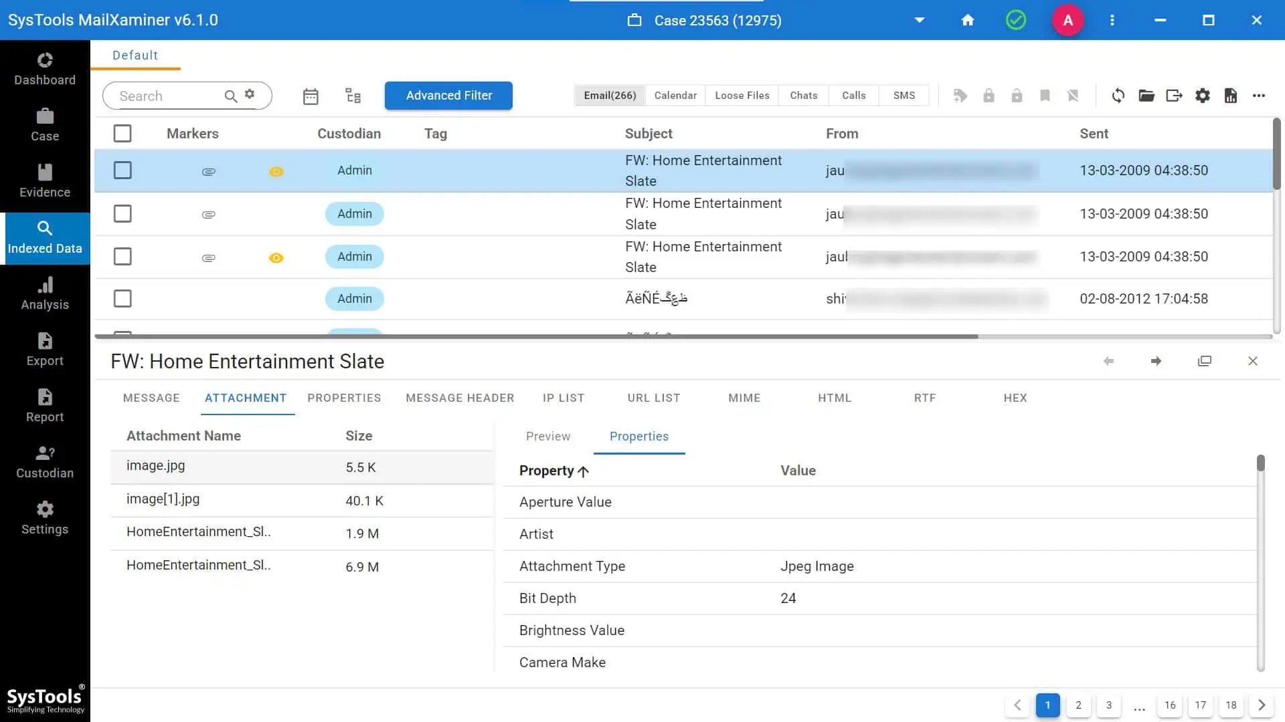Click the report document icon in toolbar
Screen dimensions: 1285x722
point(1231,96)
